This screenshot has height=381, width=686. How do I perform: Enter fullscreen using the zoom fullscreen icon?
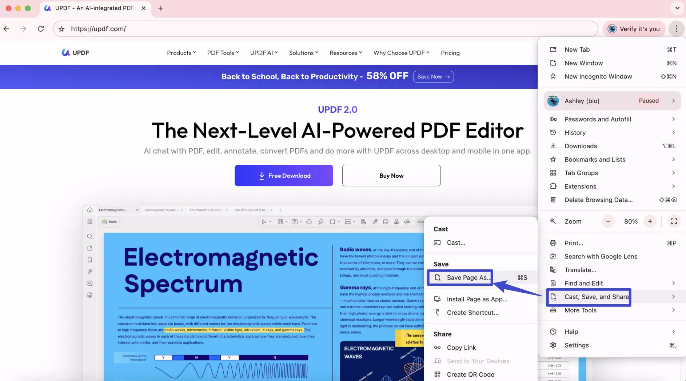674,221
